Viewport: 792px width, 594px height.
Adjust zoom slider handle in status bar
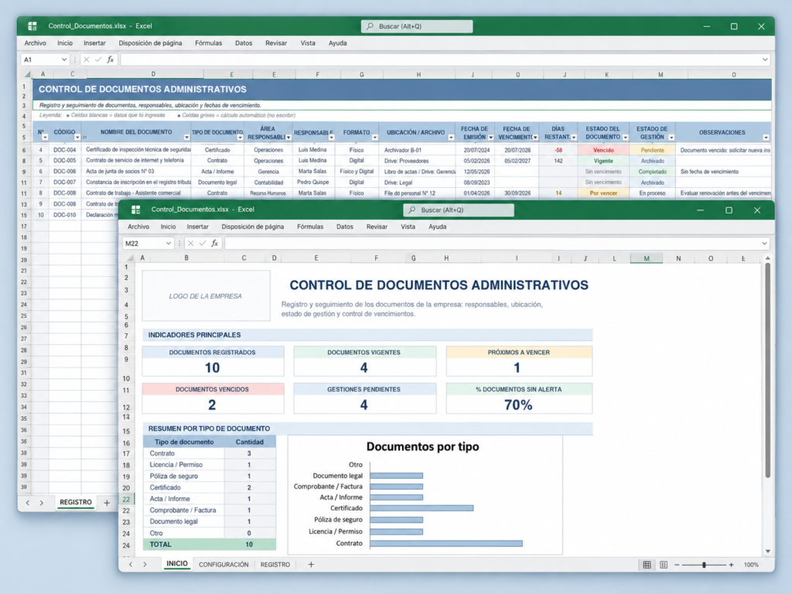pyautogui.click(x=704, y=565)
